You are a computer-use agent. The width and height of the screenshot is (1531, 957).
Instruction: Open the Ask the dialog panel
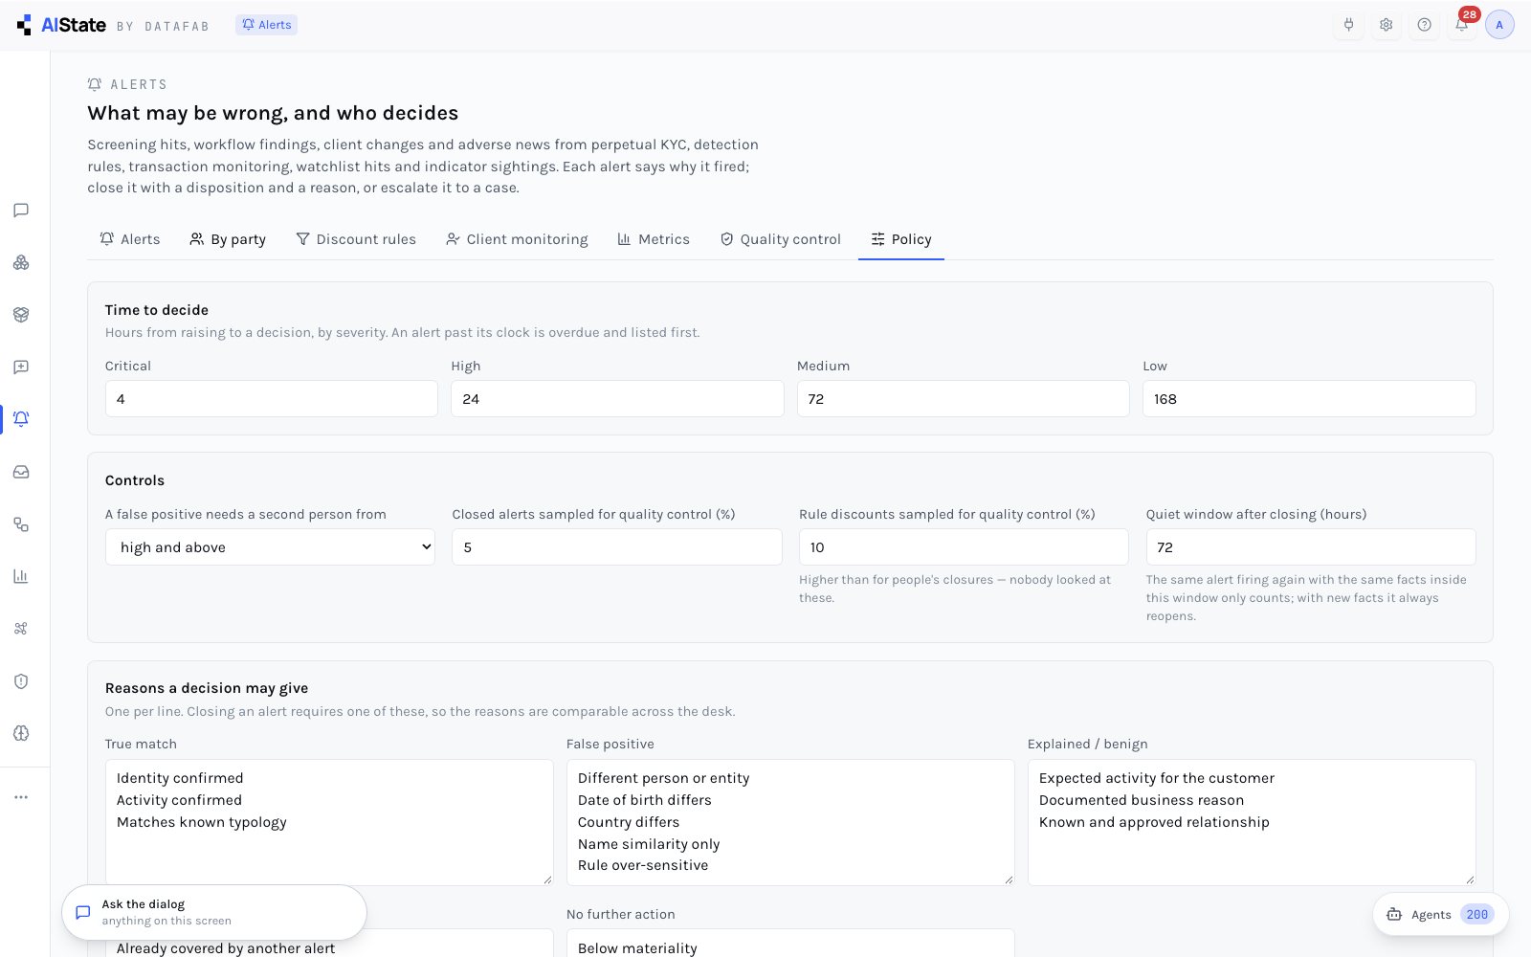coord(214,912)
